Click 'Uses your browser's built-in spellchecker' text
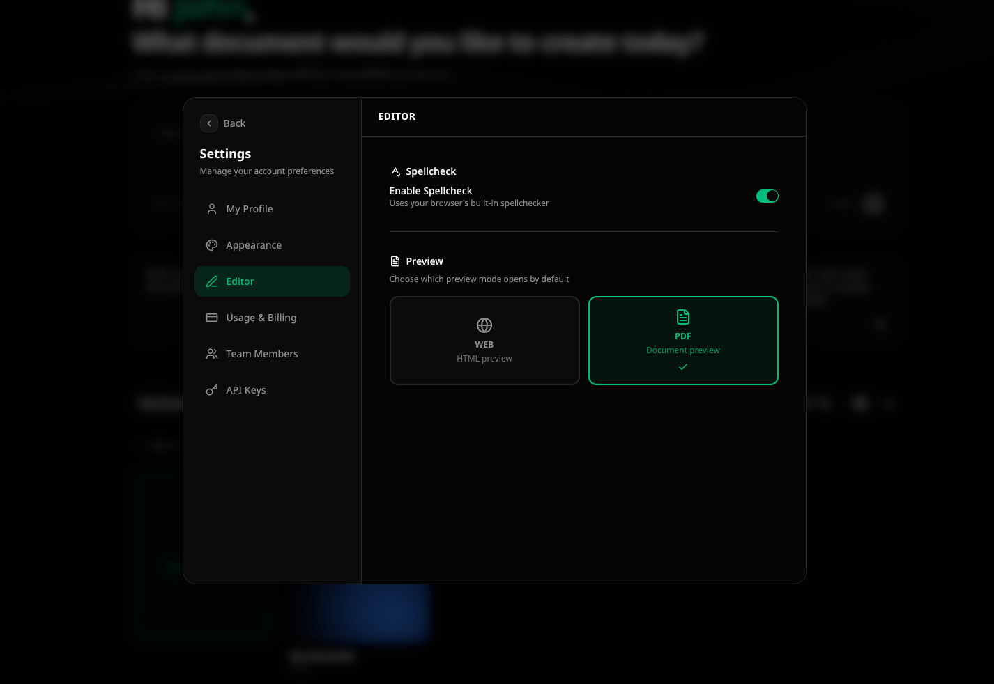The height and width of the screenshot is (684, 994). 469,203
